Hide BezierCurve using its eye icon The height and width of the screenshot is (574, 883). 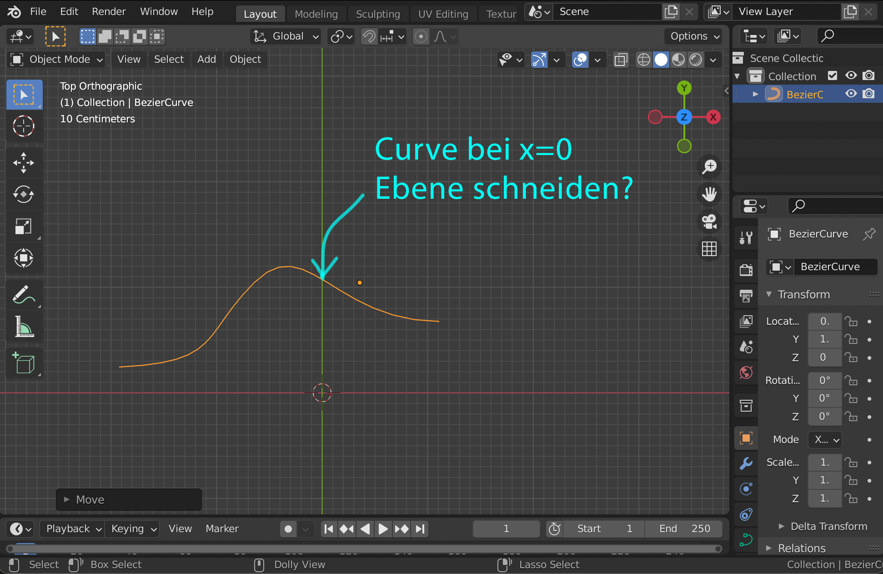click(851, 94)
